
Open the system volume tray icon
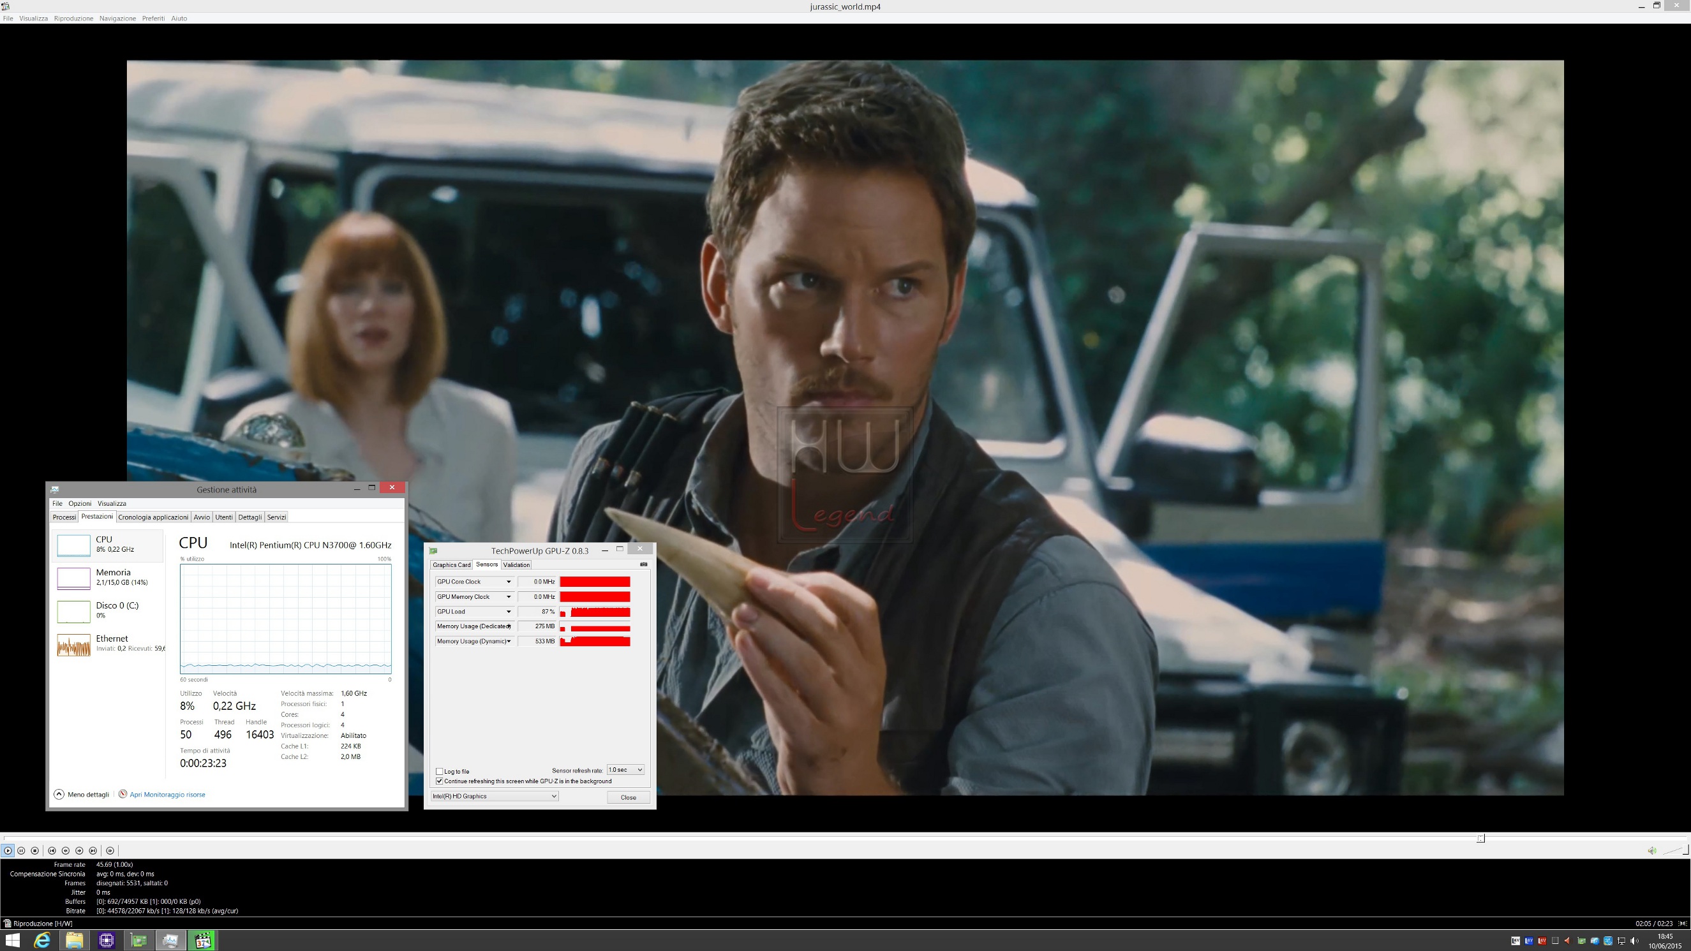[x=1635, y=941]
